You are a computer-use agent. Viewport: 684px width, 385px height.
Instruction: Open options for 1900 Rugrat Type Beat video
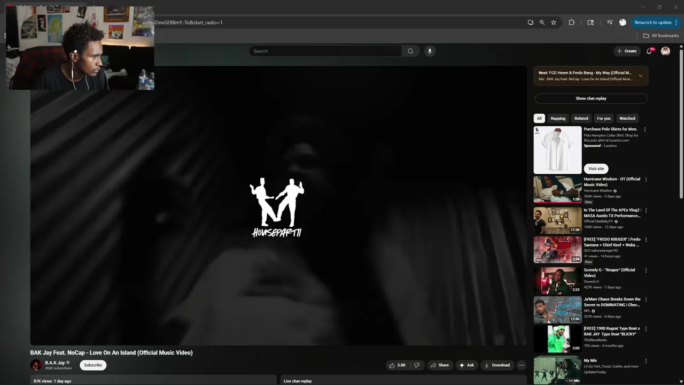coord(646,329)
